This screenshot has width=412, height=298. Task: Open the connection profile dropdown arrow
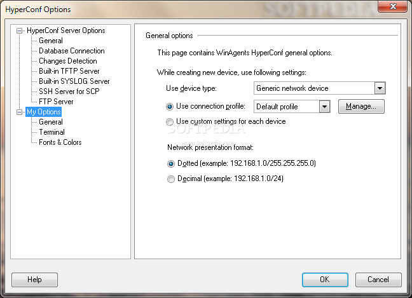pos(324,107)
